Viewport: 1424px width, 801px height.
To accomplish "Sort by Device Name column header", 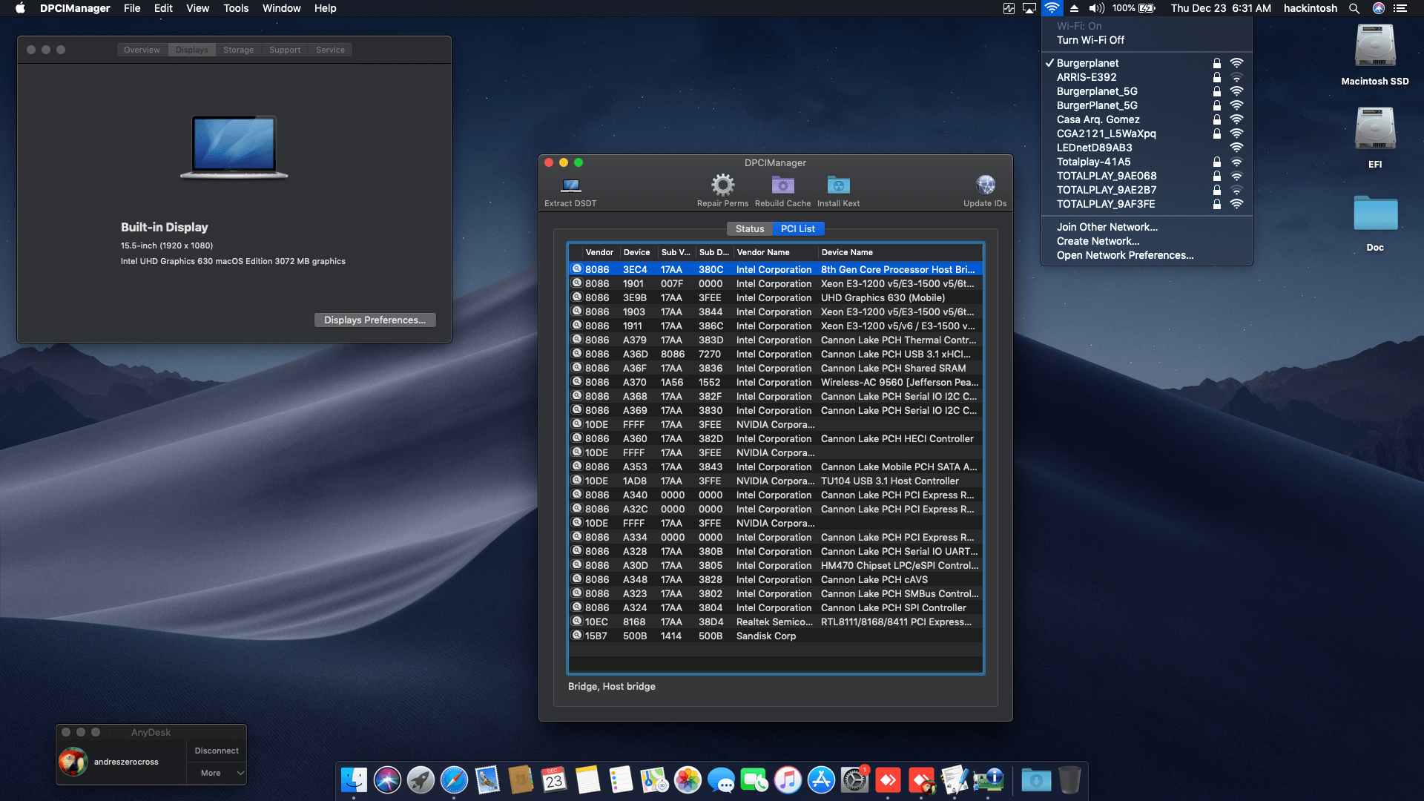I will [900, 252].
